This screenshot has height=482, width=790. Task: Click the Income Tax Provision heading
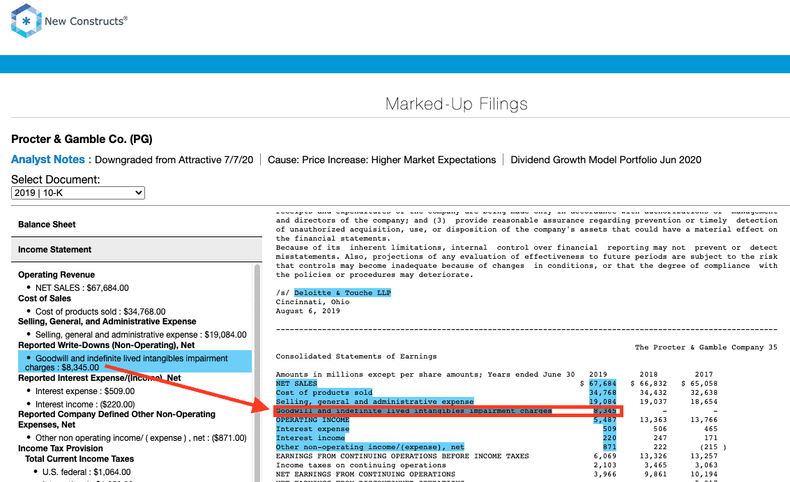[61, 449]
